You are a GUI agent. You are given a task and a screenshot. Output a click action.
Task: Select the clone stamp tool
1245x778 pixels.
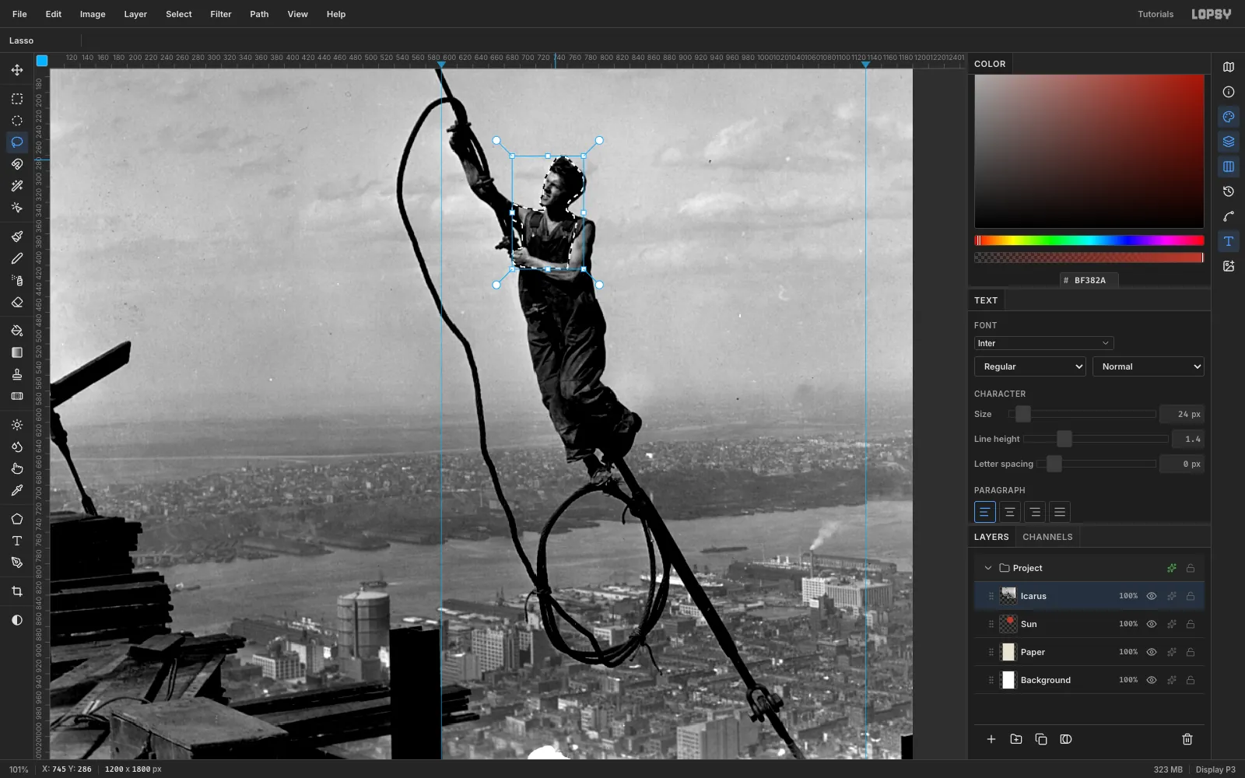click(x=17, y=374)
